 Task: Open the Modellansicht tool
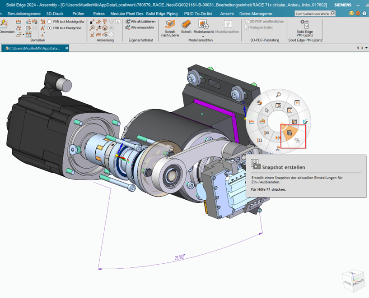point(203,27)
